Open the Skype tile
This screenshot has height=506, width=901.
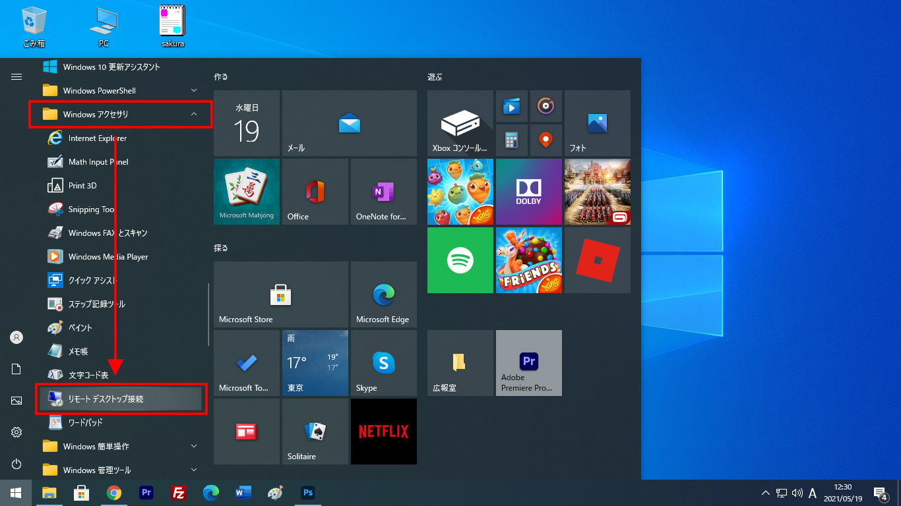(384, 363)
